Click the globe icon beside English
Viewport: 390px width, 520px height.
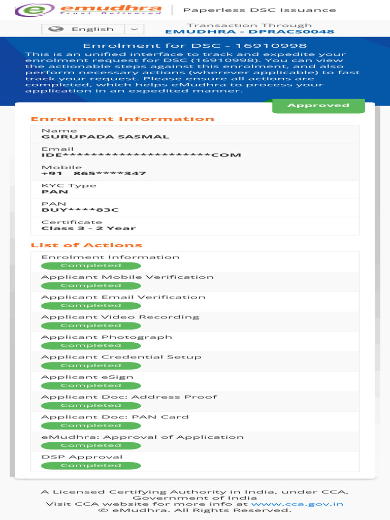(x=56, y=29)
